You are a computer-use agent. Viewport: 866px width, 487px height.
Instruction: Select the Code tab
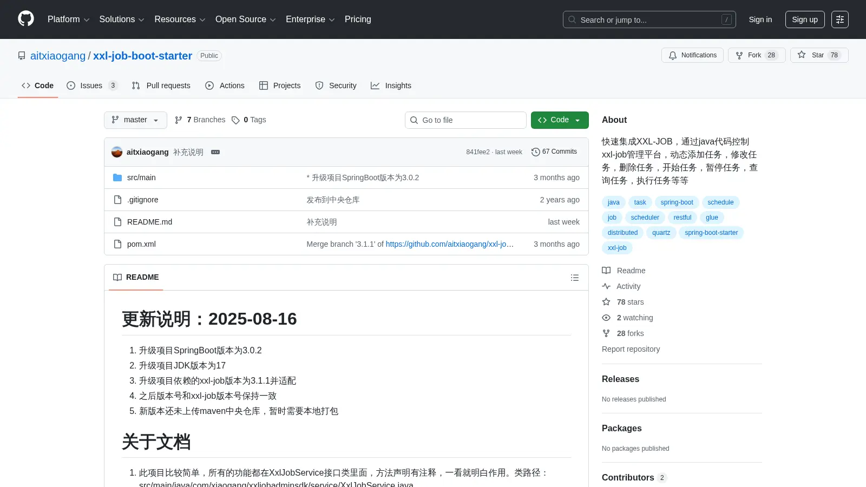38,85
